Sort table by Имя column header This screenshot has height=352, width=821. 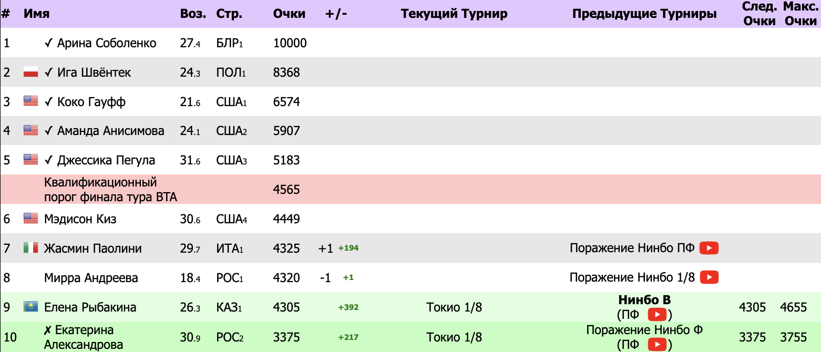[x=37, y=14]
